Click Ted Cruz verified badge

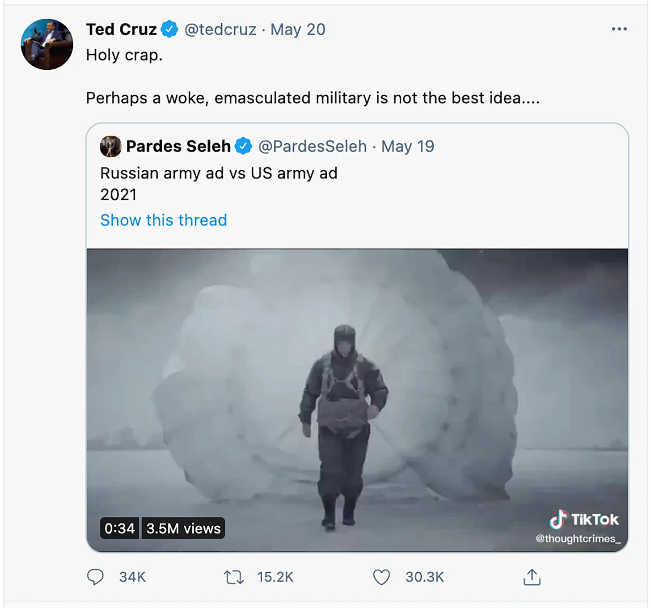(x=169, y=30)
